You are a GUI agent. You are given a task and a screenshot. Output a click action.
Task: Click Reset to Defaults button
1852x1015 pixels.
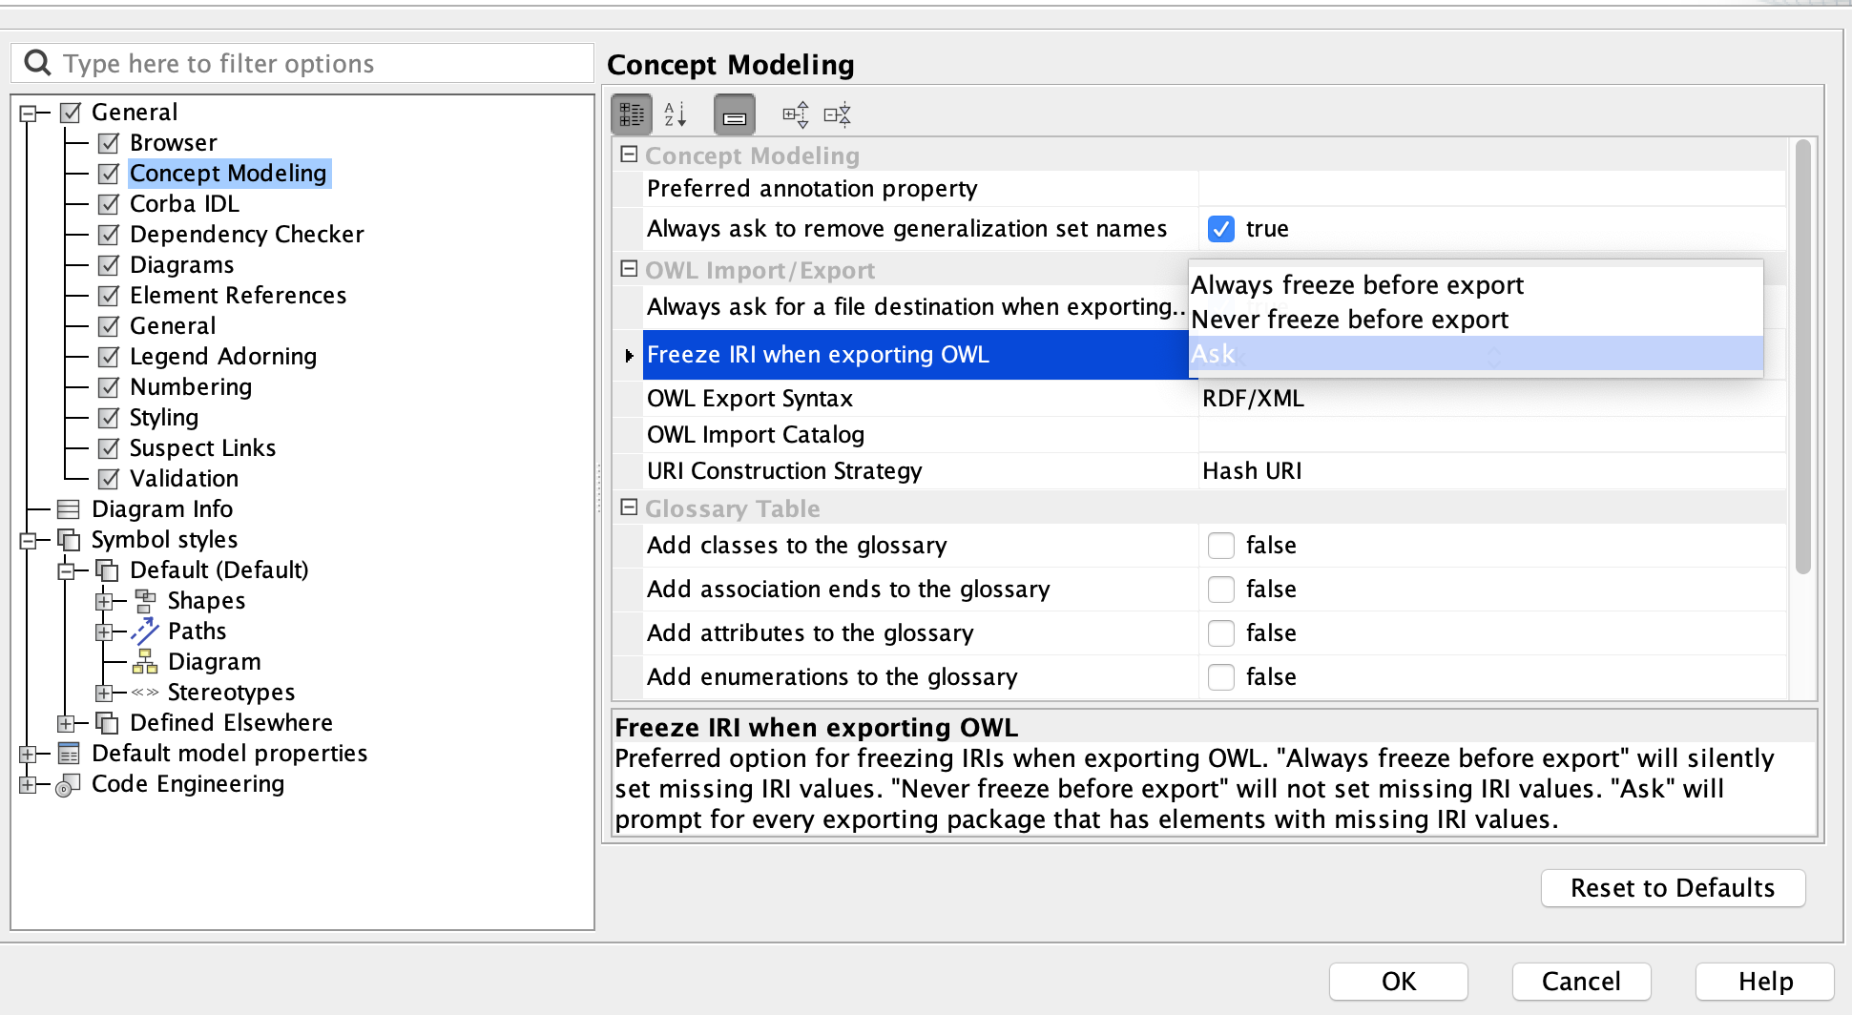click(x=1673, y=888)
